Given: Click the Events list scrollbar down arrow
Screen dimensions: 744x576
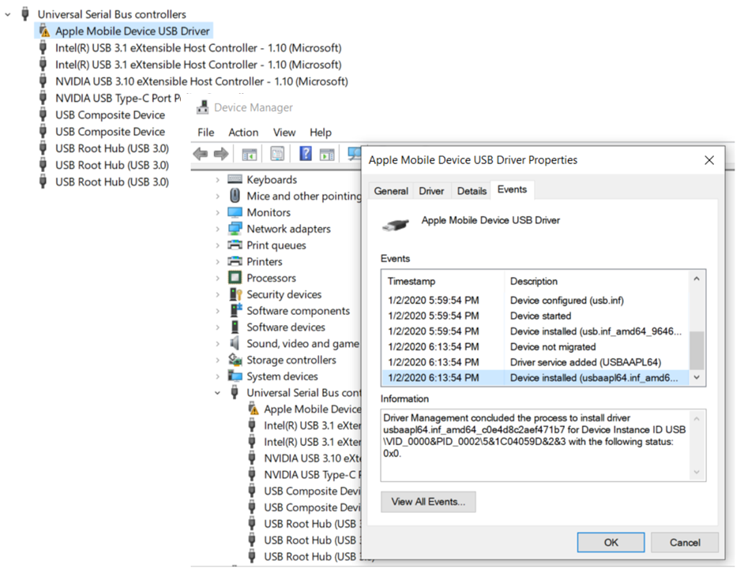Looking at the screenshot, I should [697, 377].
